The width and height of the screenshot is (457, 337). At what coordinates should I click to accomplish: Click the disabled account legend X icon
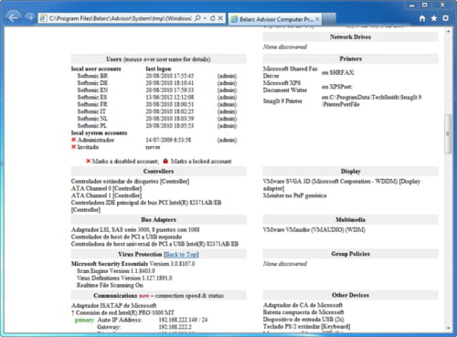click(89, 161)
